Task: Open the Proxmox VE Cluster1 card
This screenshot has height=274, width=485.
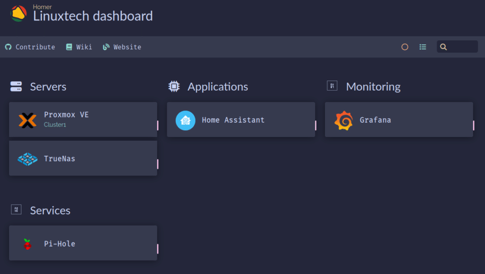Action: 83,119
